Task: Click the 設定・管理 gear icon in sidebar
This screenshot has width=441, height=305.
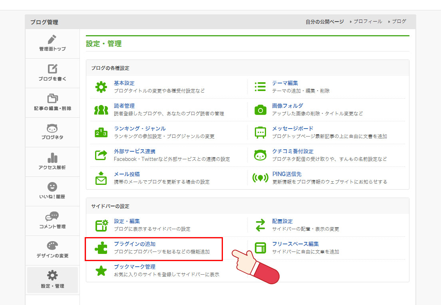Action: [x=52, y=275]
